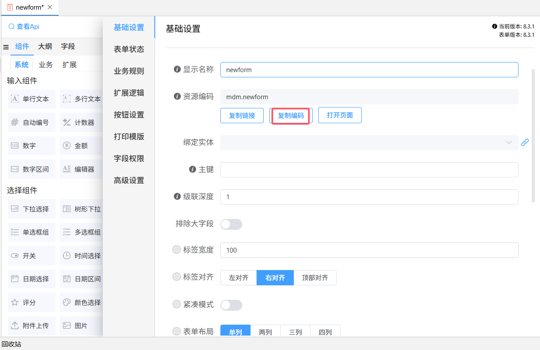Switch to the 扩展 component tab
Screen dimensions: 540x350
point(70,65)
